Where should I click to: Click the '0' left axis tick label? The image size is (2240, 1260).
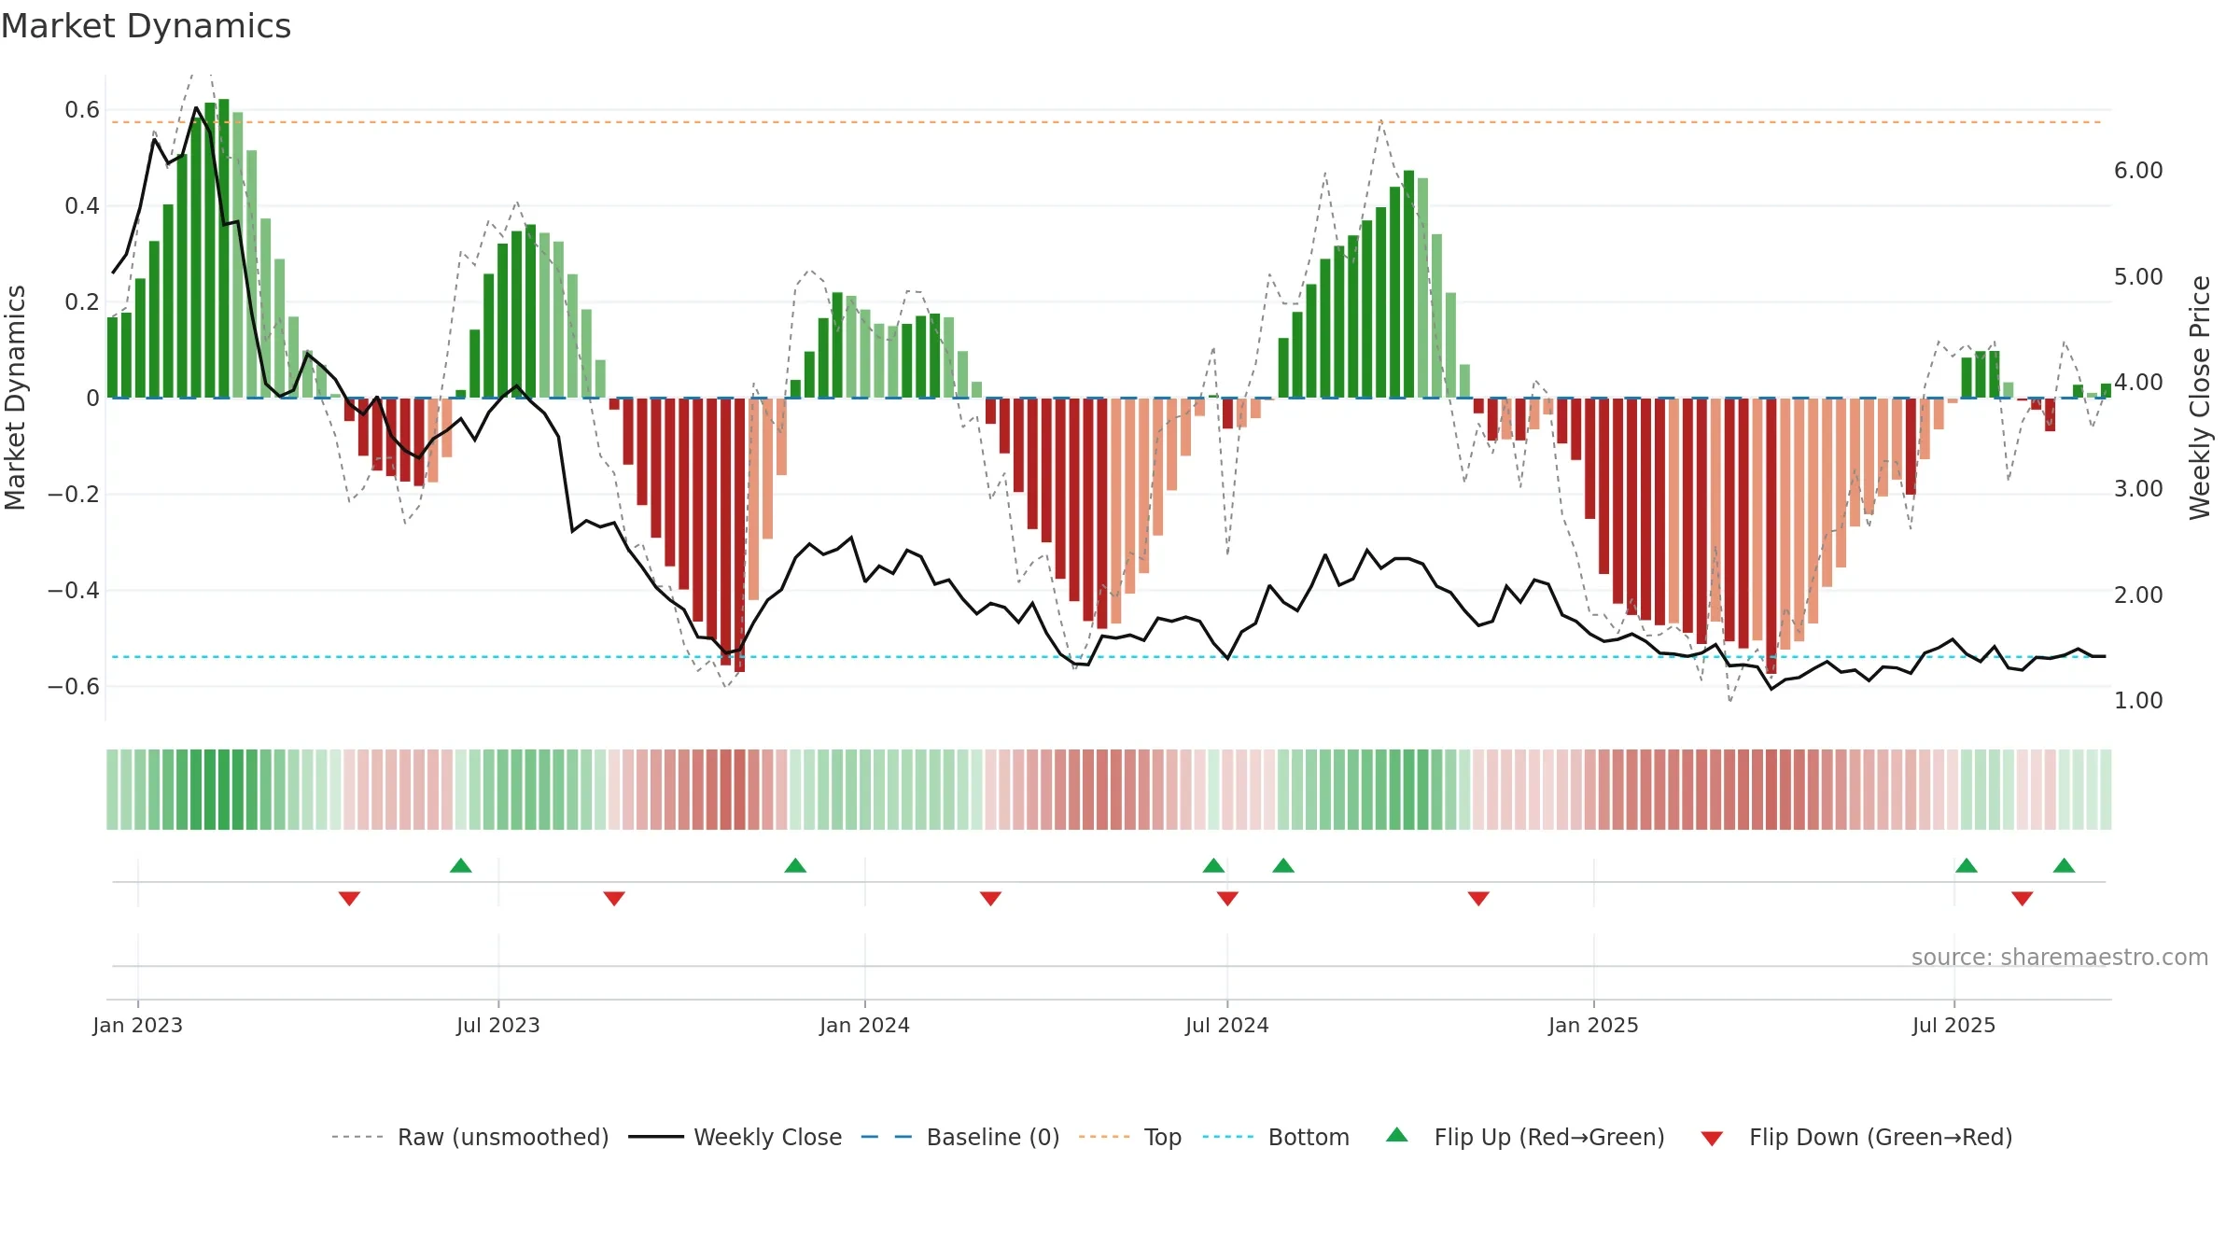92,399
